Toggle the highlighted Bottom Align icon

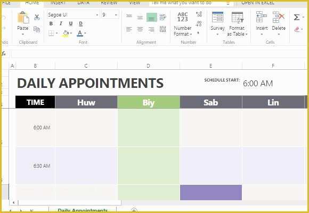(151, 18)
